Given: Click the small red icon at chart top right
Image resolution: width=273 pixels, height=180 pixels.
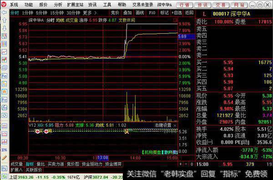Looking at the screenshot, I should point(175,20).
